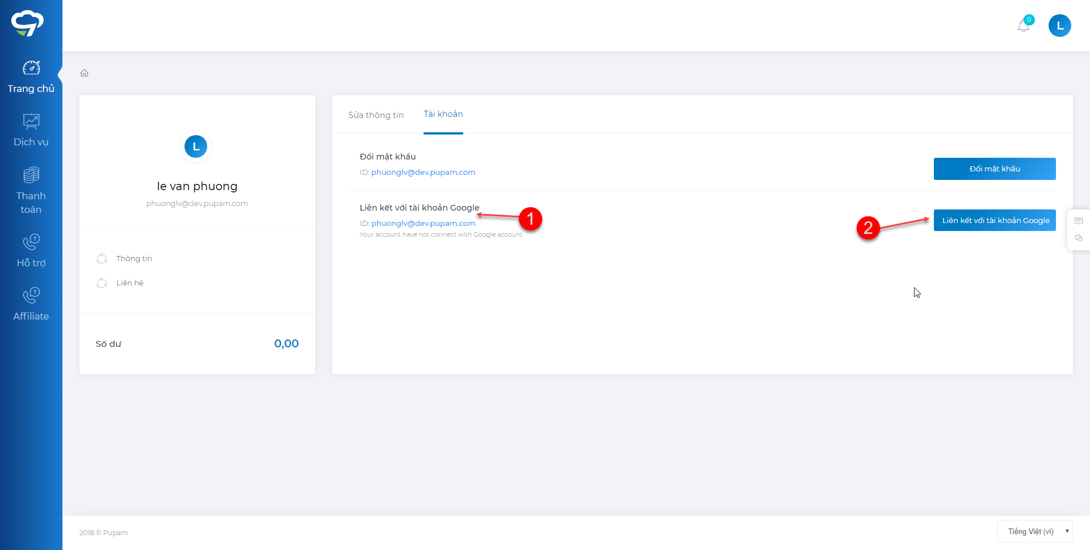Open the Thanh toán payment icon
The image size is (1090, 550).
31,175
